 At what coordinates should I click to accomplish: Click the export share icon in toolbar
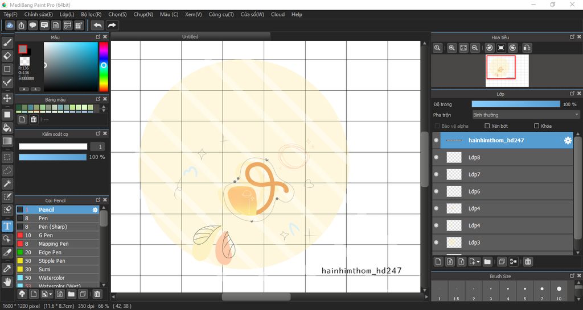click(21, 25)
